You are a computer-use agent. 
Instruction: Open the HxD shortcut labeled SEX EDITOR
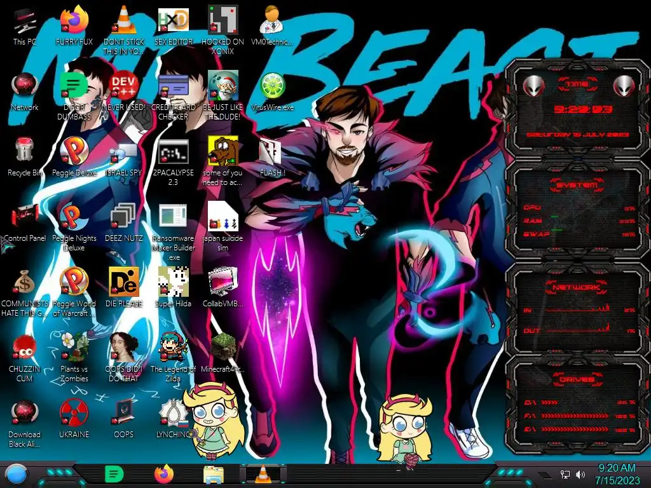tap(174, 25)
